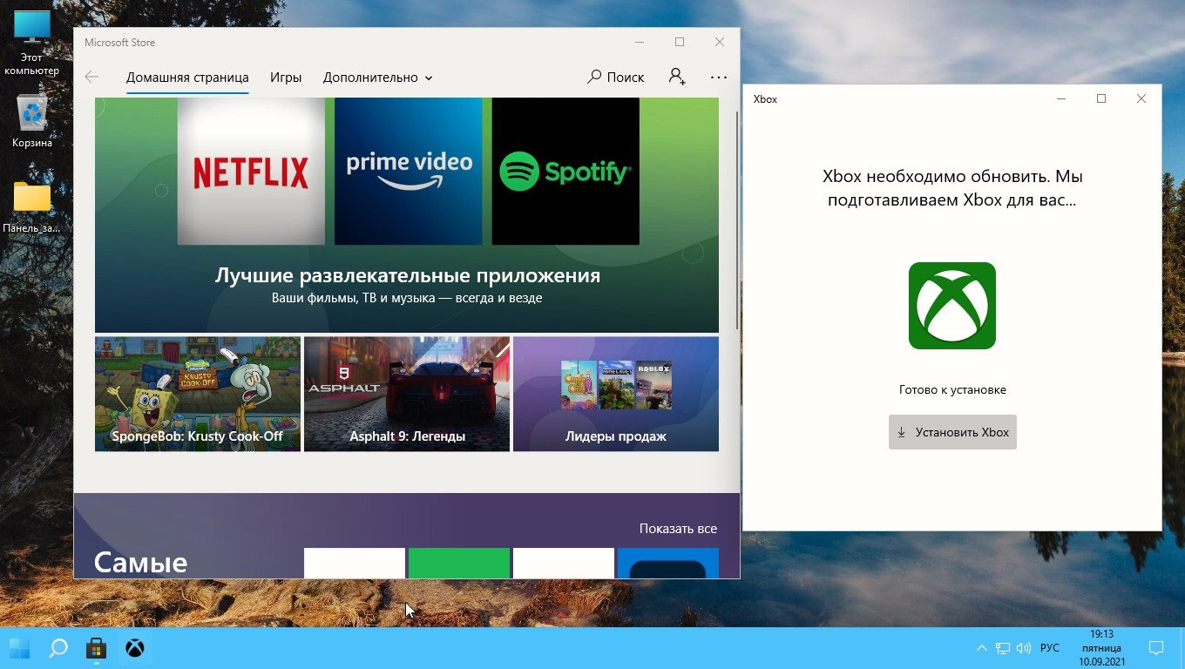Go back in Microsoft Store

click(91, 78)
